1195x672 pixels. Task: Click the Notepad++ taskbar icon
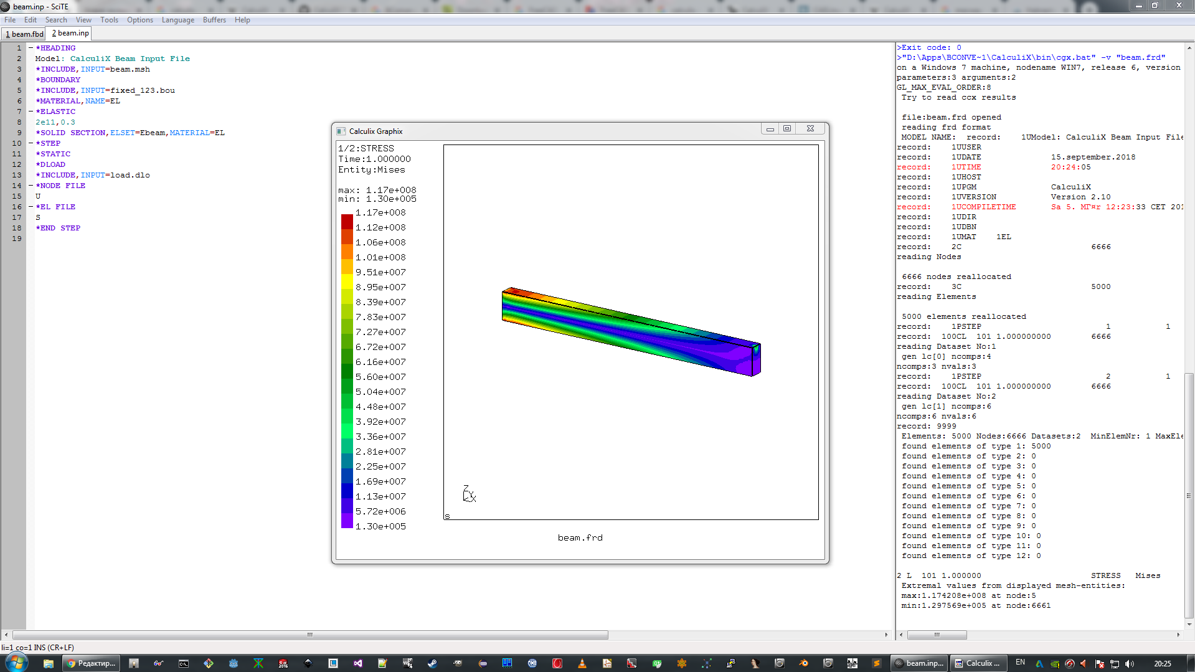pos(382,663)
